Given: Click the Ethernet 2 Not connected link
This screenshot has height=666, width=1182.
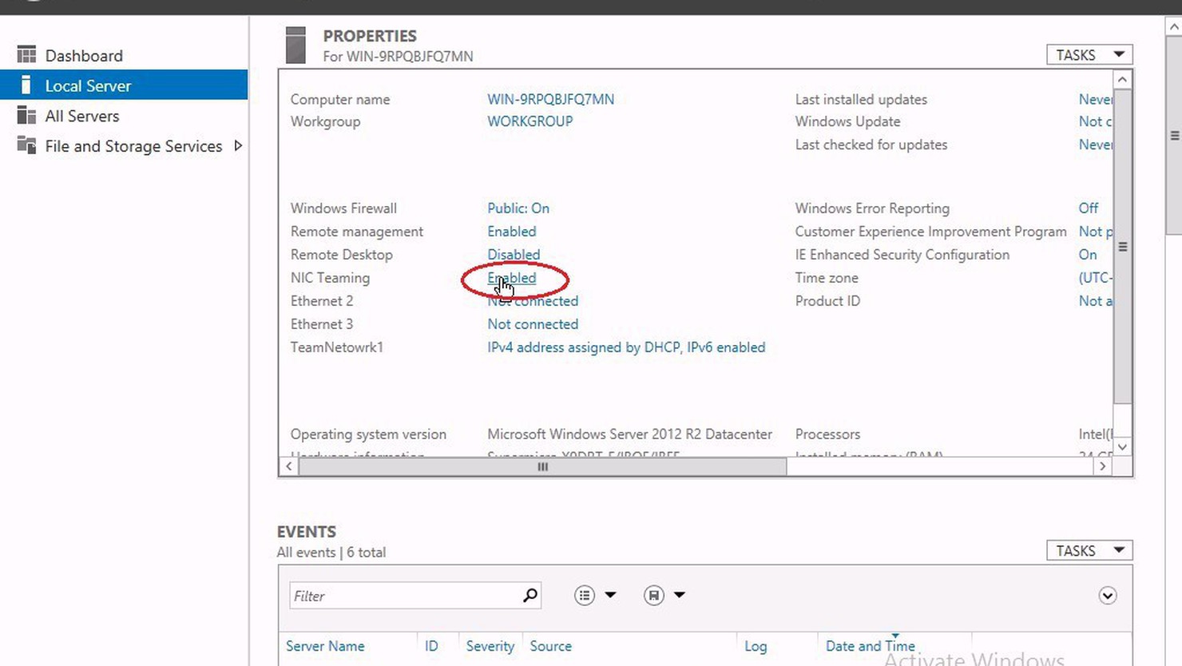Looking at the screenshot, I should [x=533, y=300].
